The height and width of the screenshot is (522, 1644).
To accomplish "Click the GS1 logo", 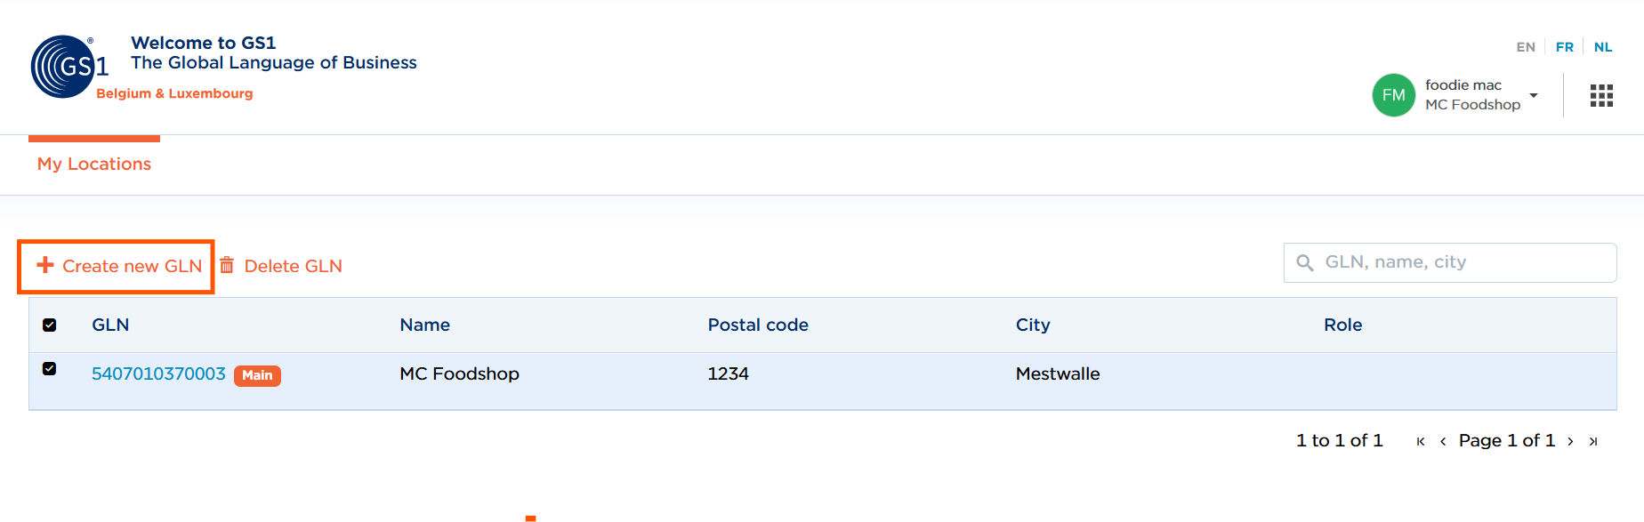I will (69, 67).
